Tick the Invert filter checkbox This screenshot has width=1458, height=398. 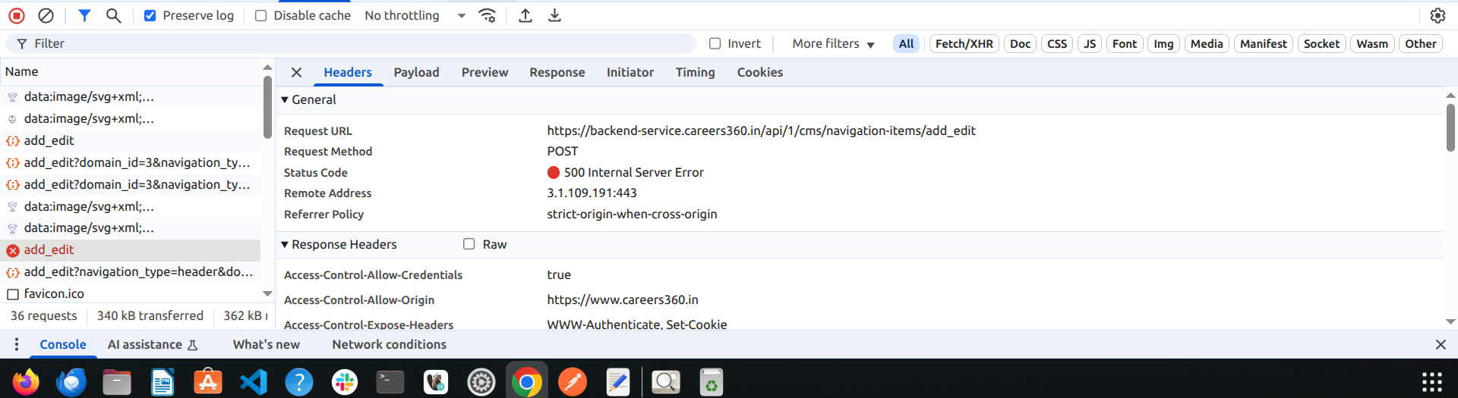click(715, 43)
